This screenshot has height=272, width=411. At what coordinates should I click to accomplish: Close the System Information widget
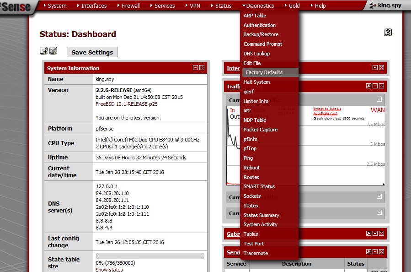[202, 68]
